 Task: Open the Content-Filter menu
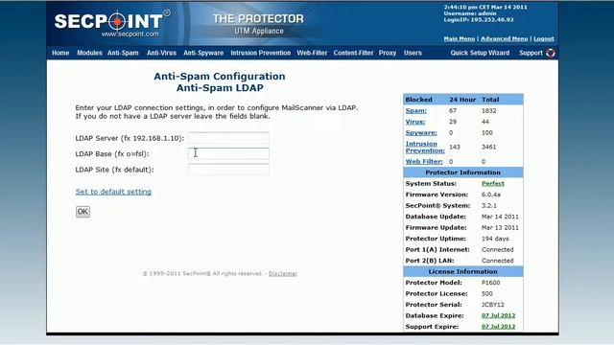(x=353, y=53)
